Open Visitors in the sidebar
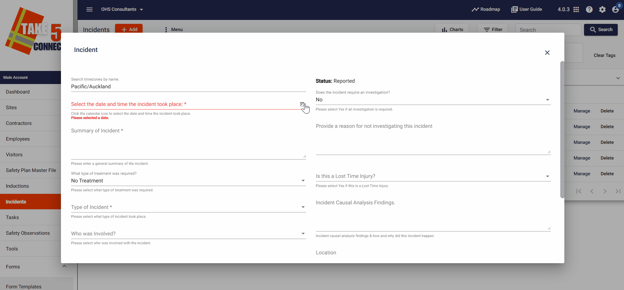This screenshot has width=624, height=290. pos(30,155)
